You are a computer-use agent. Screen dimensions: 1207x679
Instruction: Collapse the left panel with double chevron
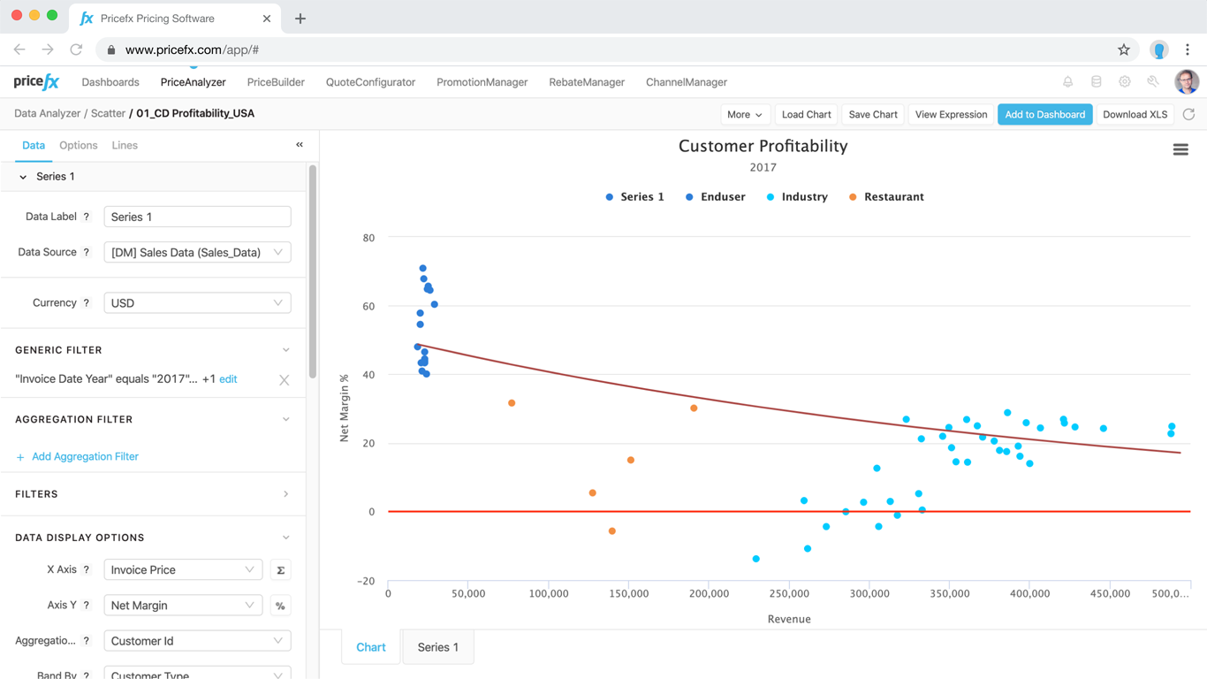(x=300, y=145)
